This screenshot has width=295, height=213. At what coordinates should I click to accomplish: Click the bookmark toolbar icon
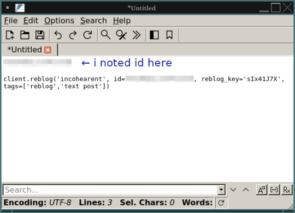click(x=169, y=35)
